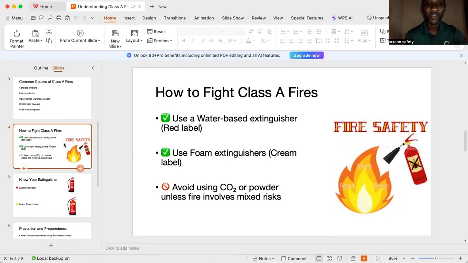Click the fit slide to window icon
468x263 pixels.
pyautogui.click(x=378, y=259)
